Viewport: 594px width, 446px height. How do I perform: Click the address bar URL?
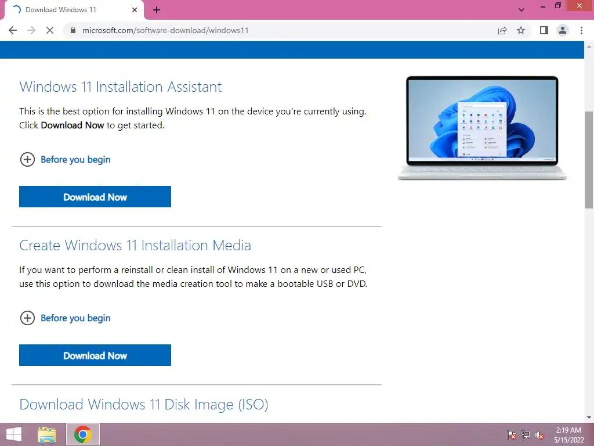(165, 30)
